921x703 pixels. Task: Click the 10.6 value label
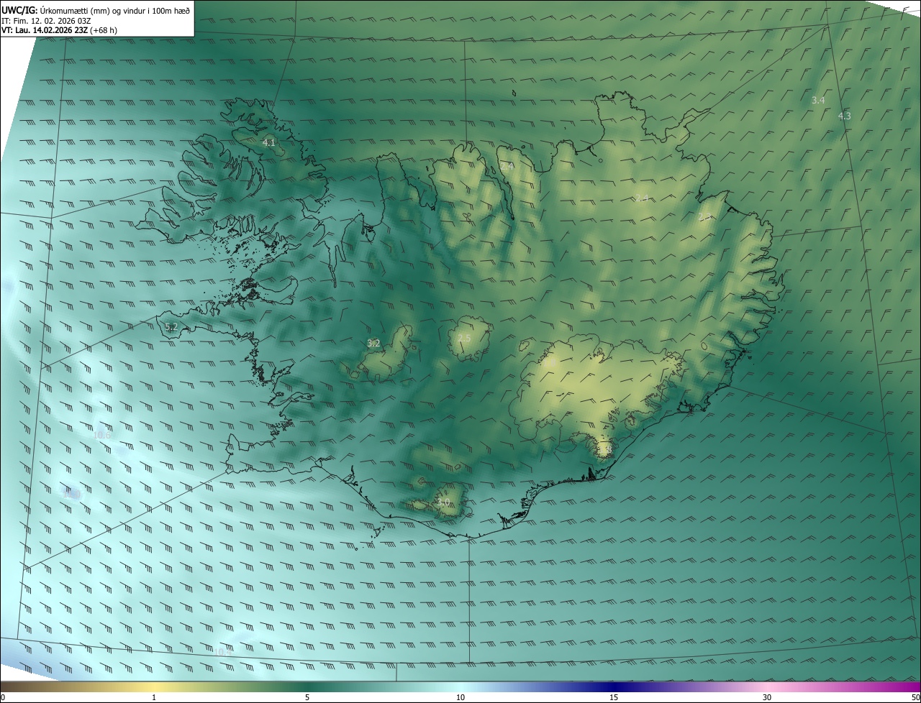pos(102,435)
